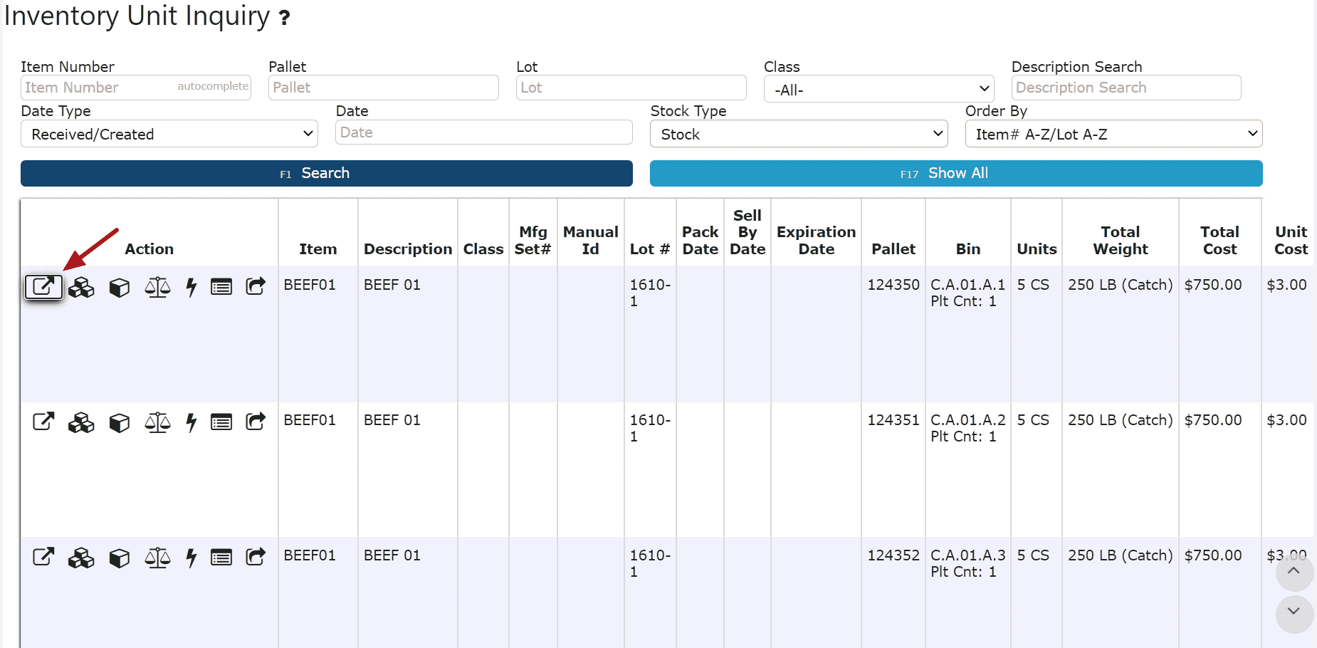The height and width of the screenshot is (648, 1317).
Task: Open the Date Type dropdown
Action: [x=169, y=134]
